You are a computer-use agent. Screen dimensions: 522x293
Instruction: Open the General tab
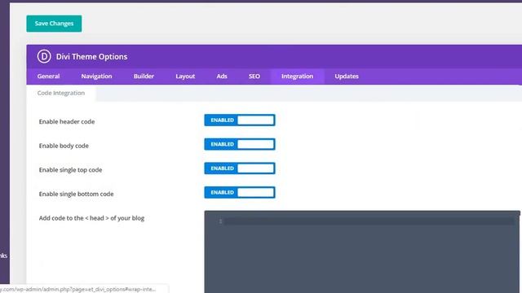click(48, 77)
